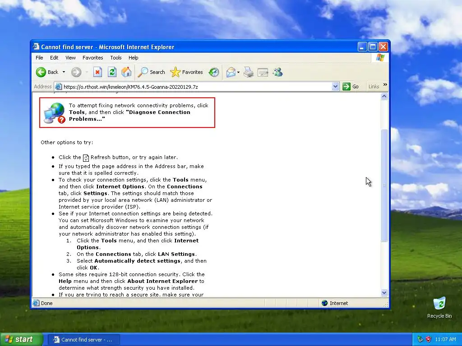Expand the address bar dropdown list

coord(335,86)
